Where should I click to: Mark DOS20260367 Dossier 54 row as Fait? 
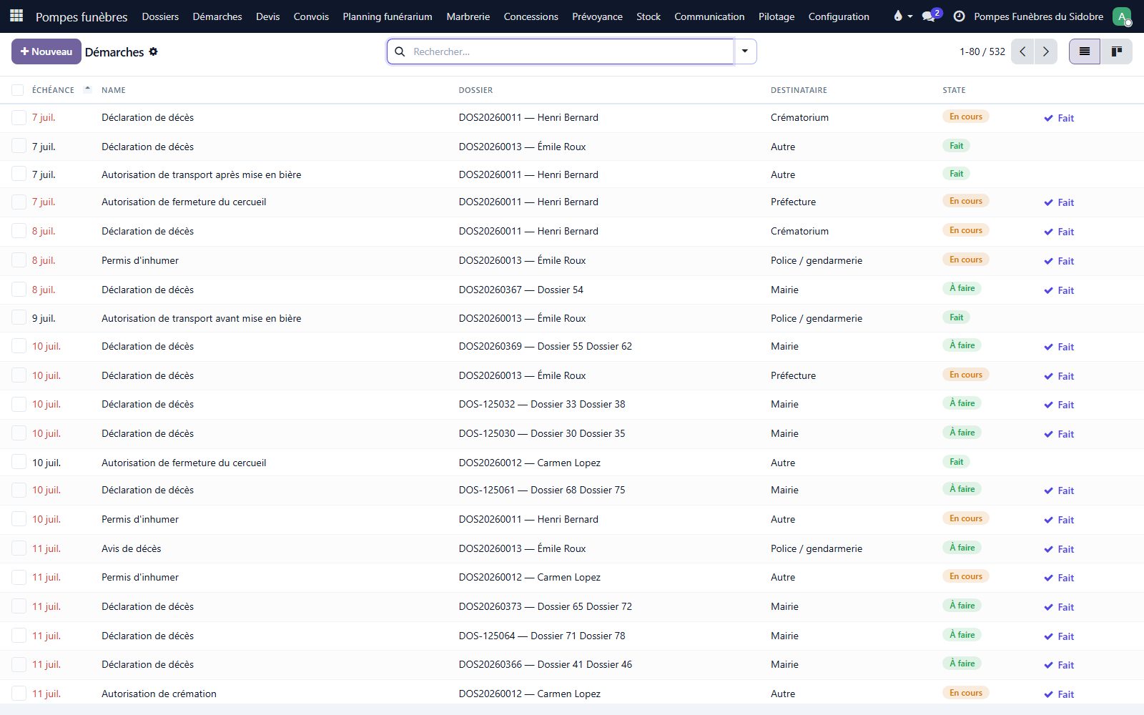[1059, 290]
